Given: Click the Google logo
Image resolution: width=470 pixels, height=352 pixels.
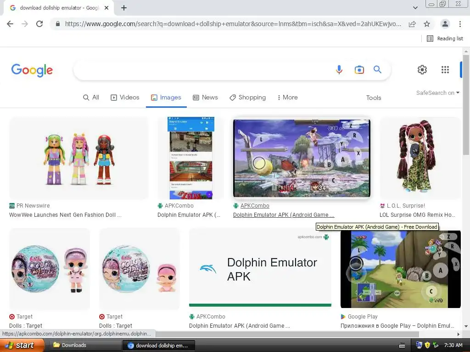Looking at the screenshot, I should pyautogui.click(x=32, y=70).
